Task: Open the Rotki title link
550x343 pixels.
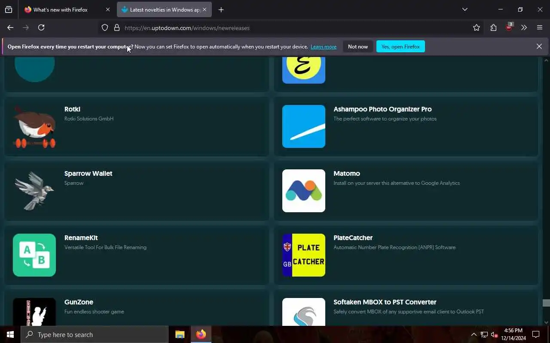Action: tap(72, 109)
